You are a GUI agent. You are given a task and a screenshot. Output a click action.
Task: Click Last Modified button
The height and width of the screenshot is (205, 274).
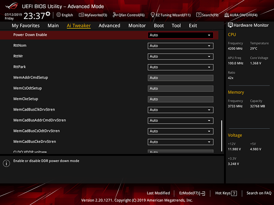pyautogui.click(x=158, y=193)
